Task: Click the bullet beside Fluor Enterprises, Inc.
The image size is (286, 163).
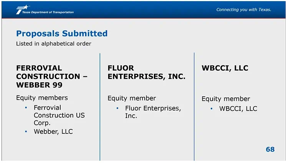Action: coord(117,108)
